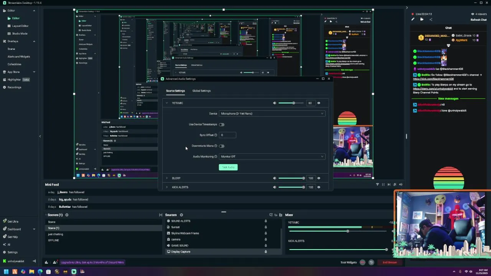This screenshot has height=276, width=491.
Task: Mute the BLERP speaker icon
Action: [x=274, y=178]
